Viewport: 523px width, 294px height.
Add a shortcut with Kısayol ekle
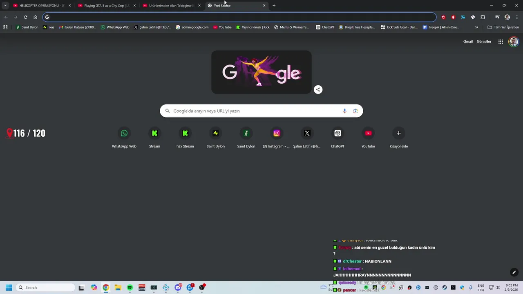399,138
